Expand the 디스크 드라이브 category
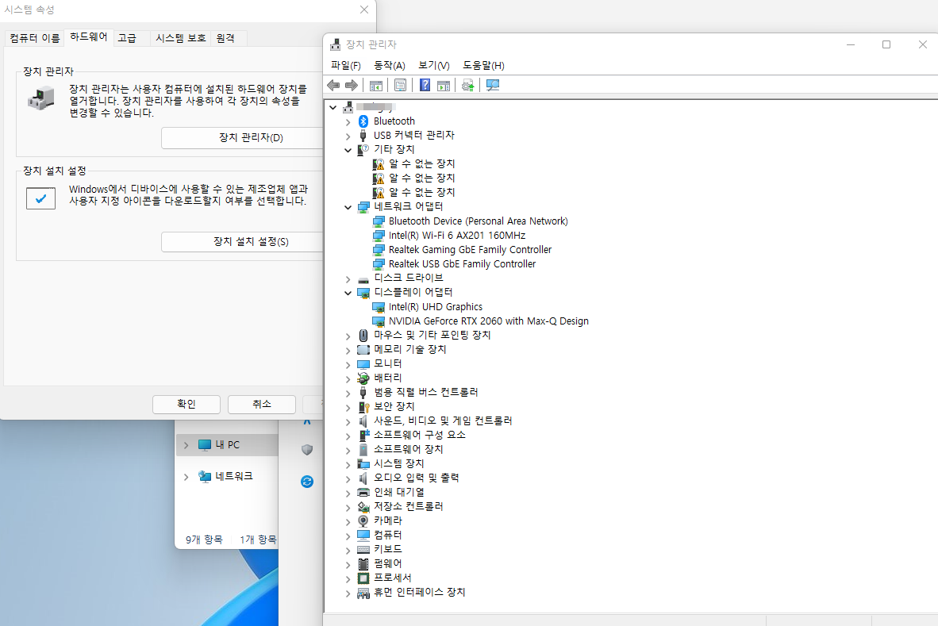This screenshot has height=626, width=938. (348, 278)
